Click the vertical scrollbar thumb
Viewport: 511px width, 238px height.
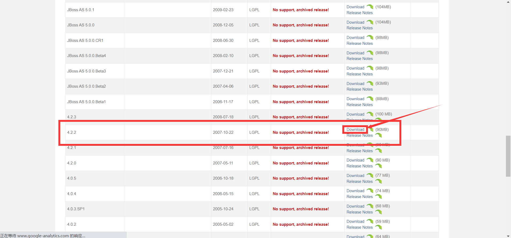[x=508, y=156]
